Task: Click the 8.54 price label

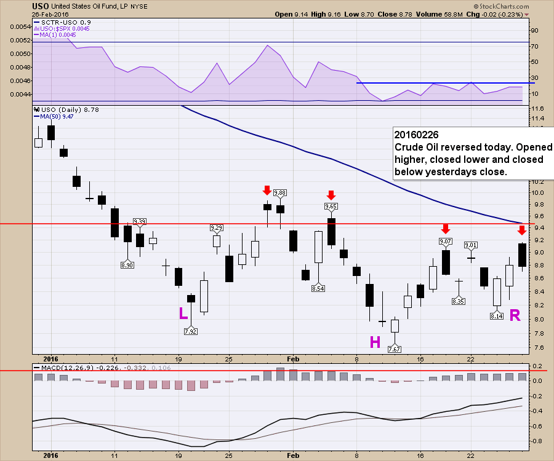Action: point(318,288)
